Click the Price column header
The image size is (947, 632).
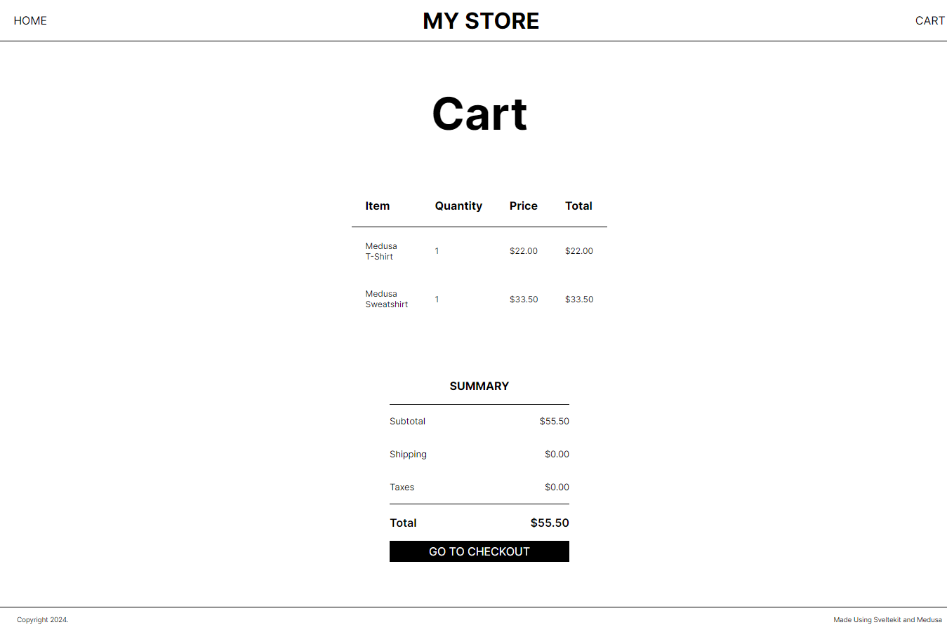click(x=524, y=206)
